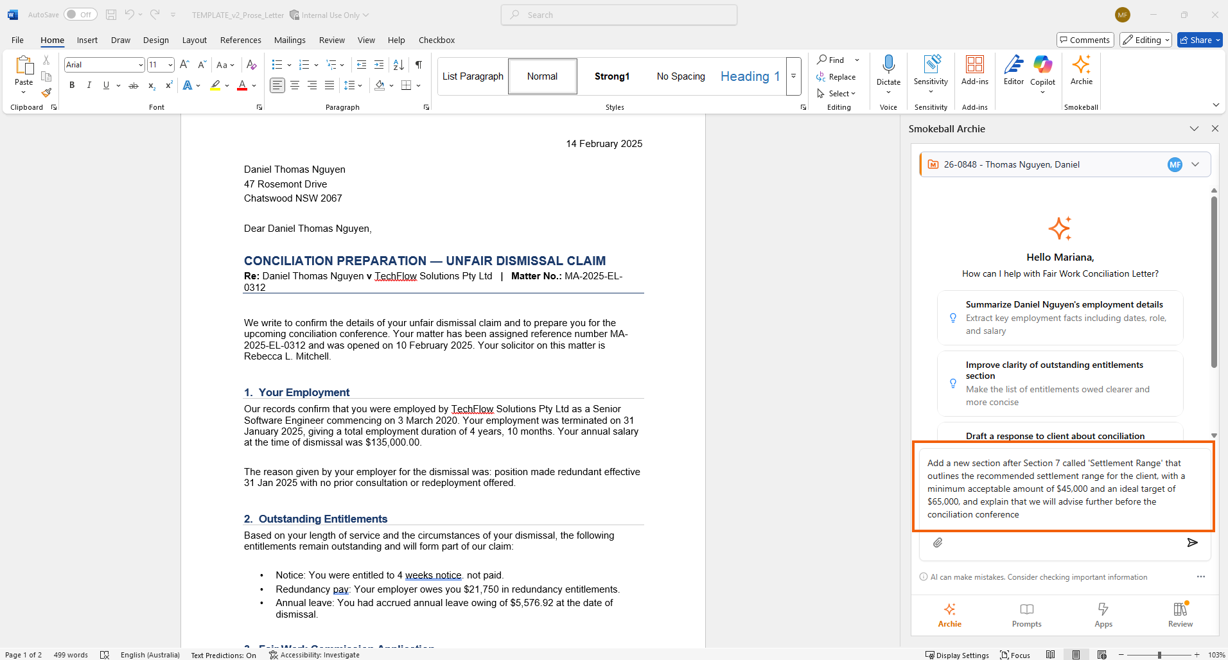This screenshot has height=660, width=1228.
Task: Expand the Styles gallery more arrow
Action: (x=794, y=76)
